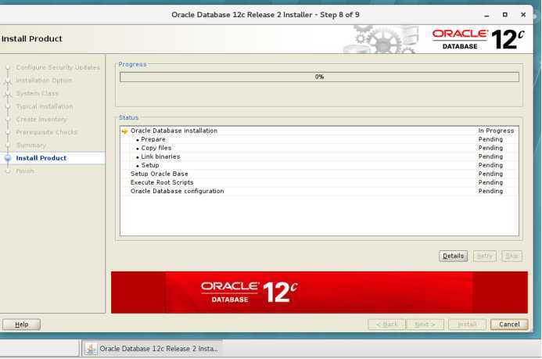Select the Copy files status row
The width and height of the screenshot is (542, 359).
(x=319, y=148)
